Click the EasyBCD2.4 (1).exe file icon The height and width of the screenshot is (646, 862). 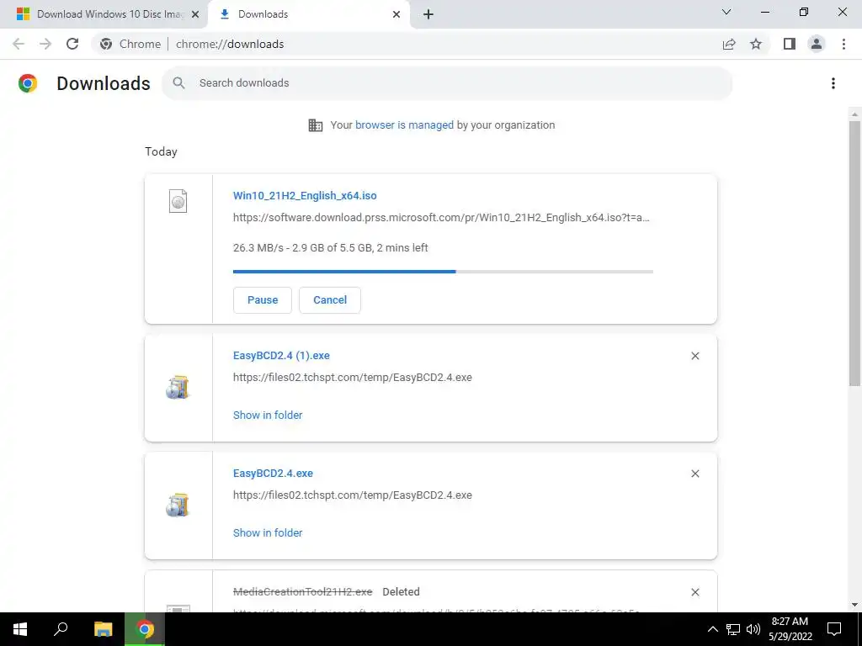point(178,387)
